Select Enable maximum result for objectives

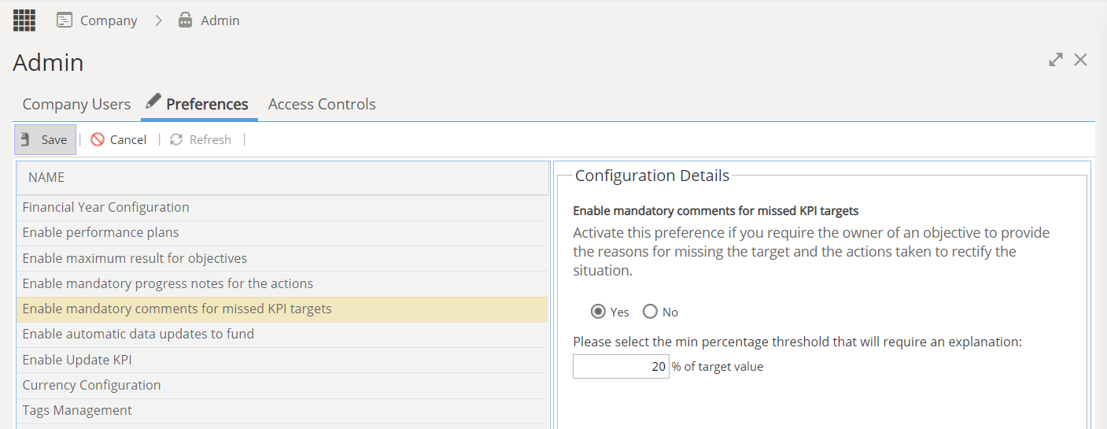[282, 258]
